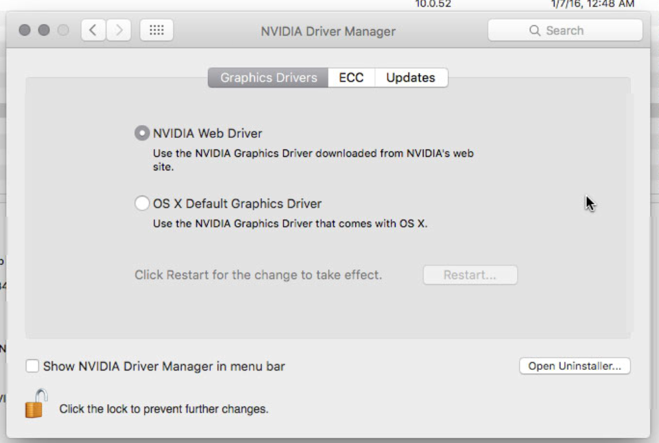
Task: Open Uninstaller... button
Action: [x=575, y=366]
